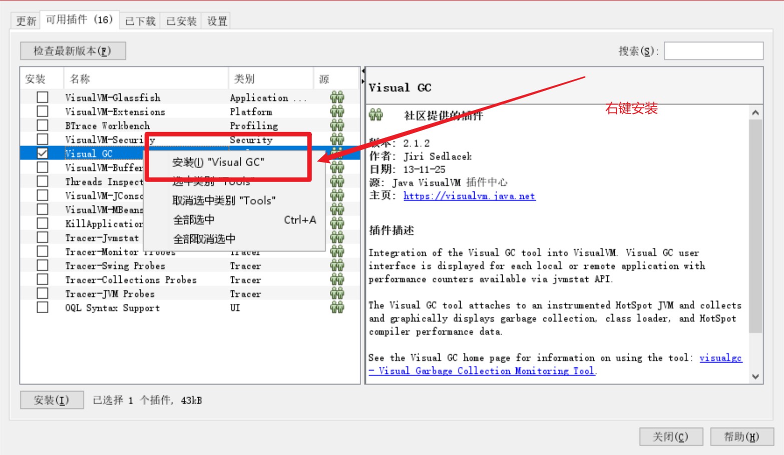Select the VisualVM-Extensions row name
This screenshot has width=784, height=455.
[115, 111]
